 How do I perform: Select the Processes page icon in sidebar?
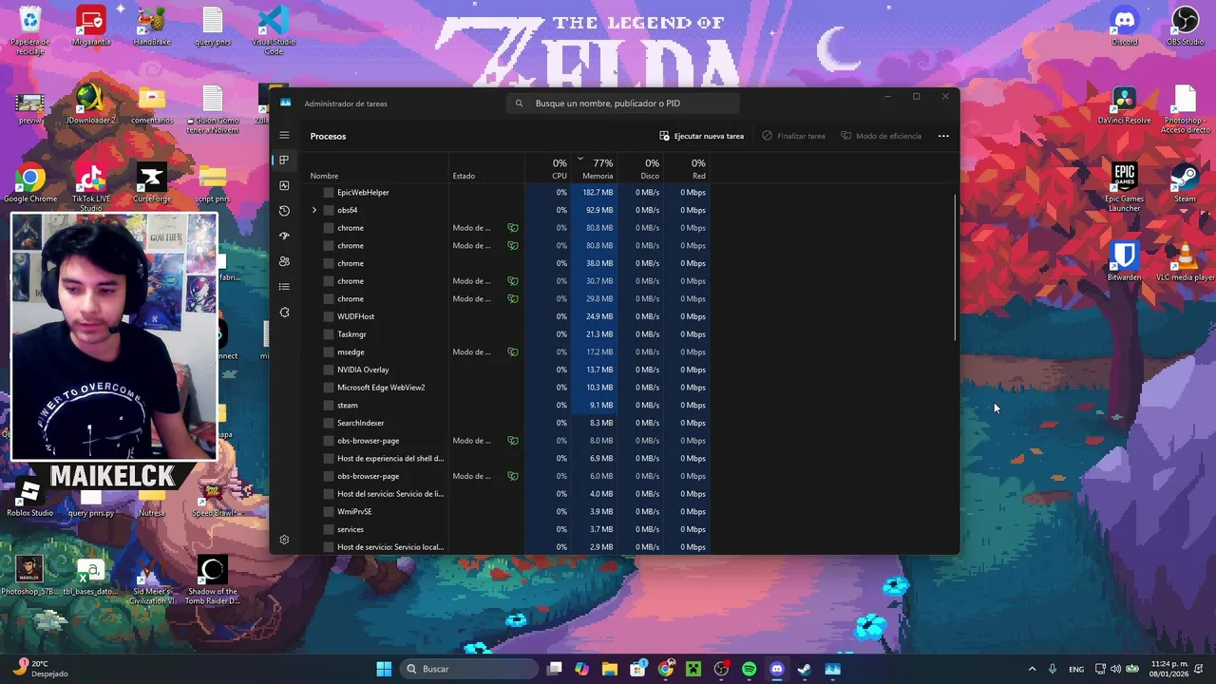tap(284, 161)
